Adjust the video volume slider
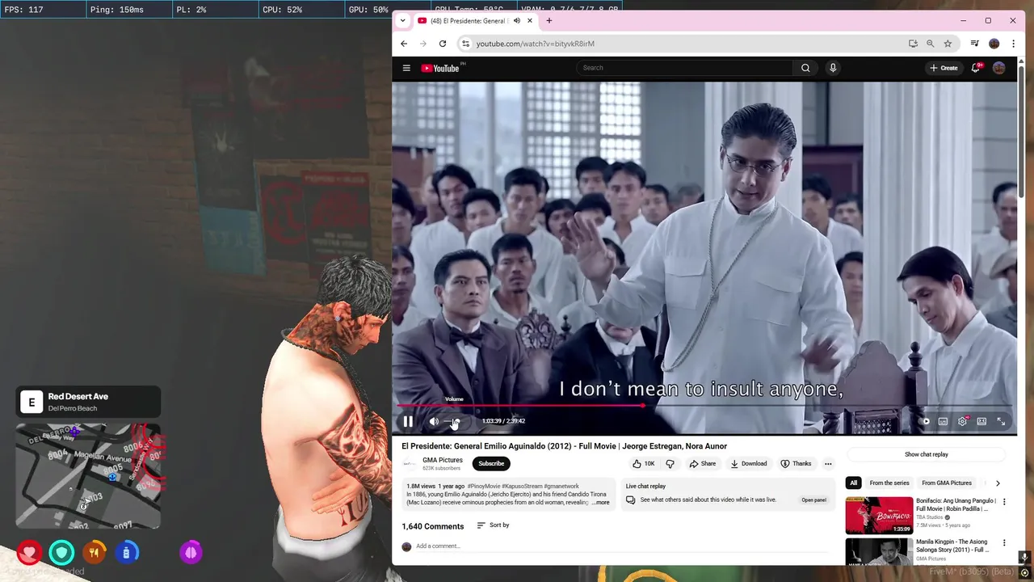Screen dimensions: 1034x582 click(454, 421)
